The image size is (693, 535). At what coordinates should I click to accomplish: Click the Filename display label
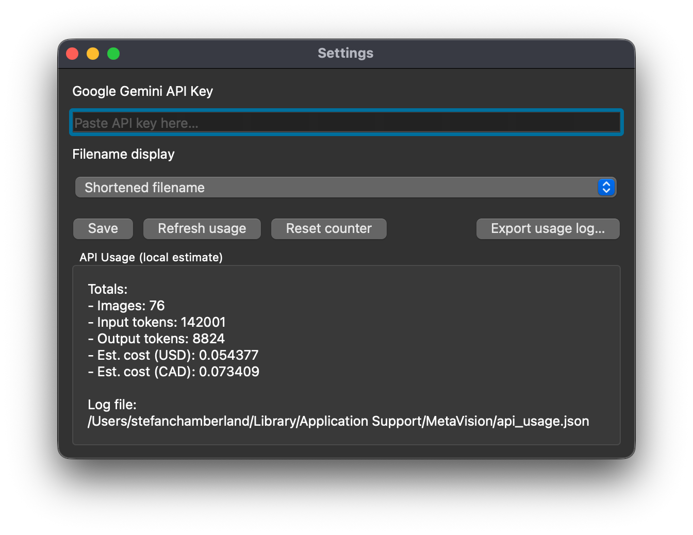124,154
